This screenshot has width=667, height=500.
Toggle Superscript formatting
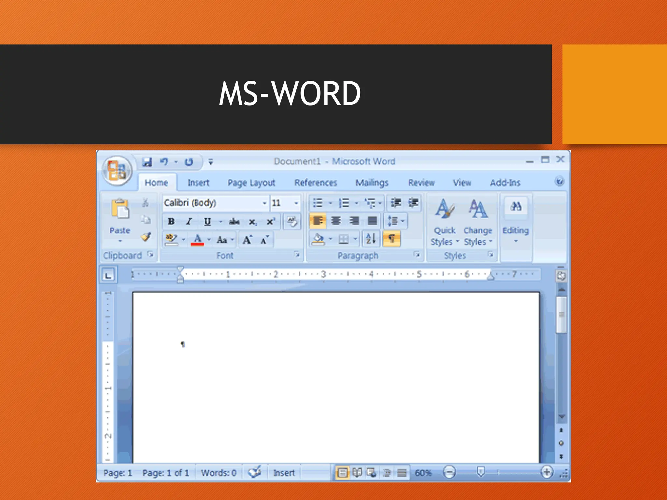coord(270,222)
